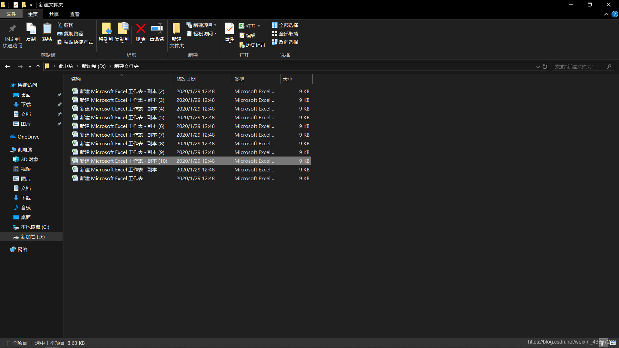Click title bar new folder icon
The image size is (619, 348).
(x=24, y=5)
